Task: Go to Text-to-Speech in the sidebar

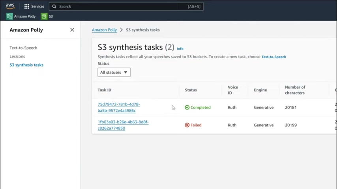Action: (23, 48)
